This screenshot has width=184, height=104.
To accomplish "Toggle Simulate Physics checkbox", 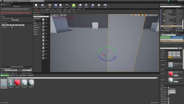I will pyautogui.click(x=169, y=87).
